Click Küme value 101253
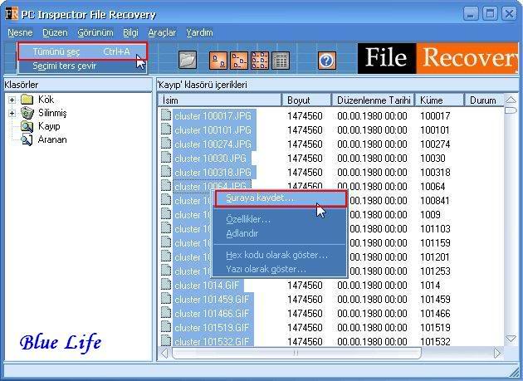This screenshot has width=523, height=381. coord(435,271)
